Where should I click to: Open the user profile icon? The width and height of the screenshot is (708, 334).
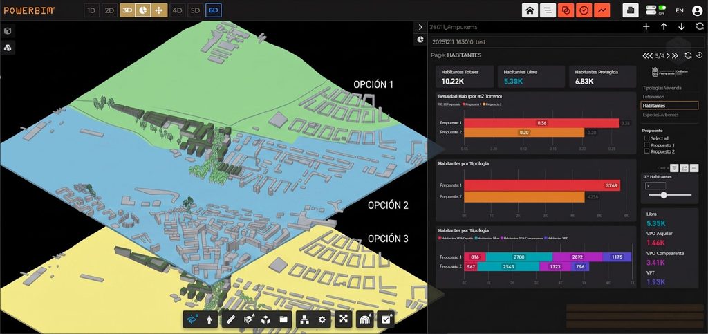697,10
